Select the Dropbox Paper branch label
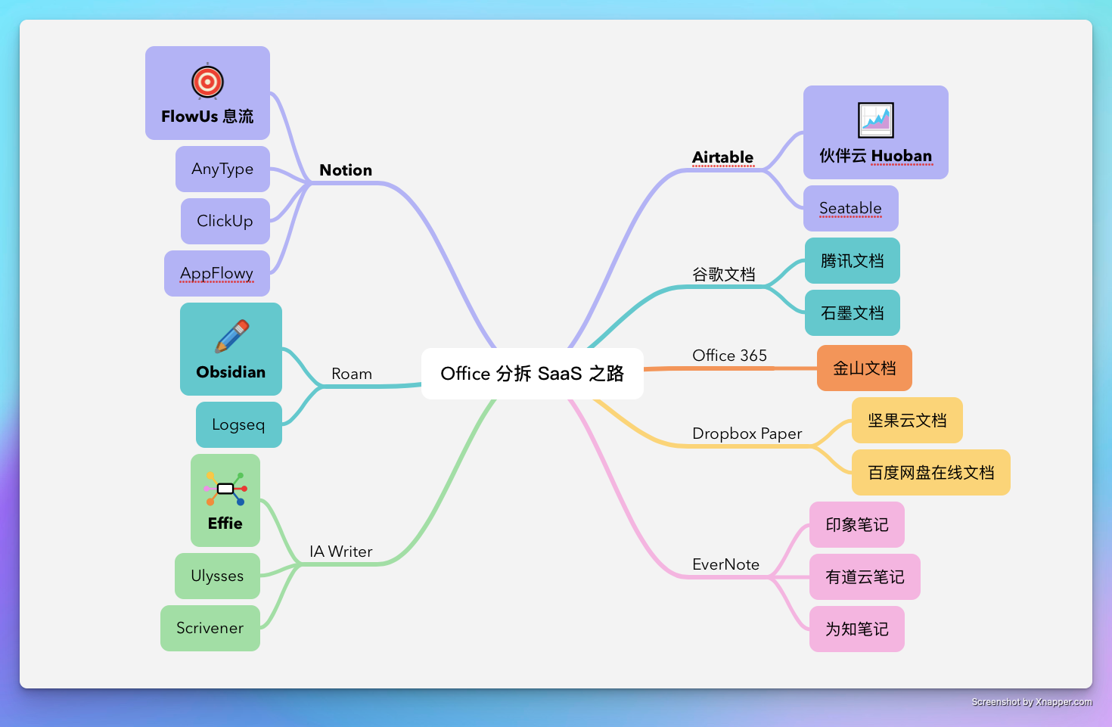 pos(747,433)
